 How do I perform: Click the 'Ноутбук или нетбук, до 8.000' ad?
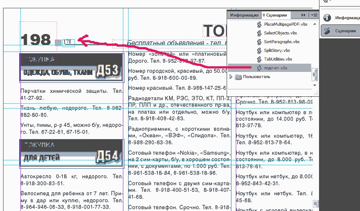click(x=274, y=180)
